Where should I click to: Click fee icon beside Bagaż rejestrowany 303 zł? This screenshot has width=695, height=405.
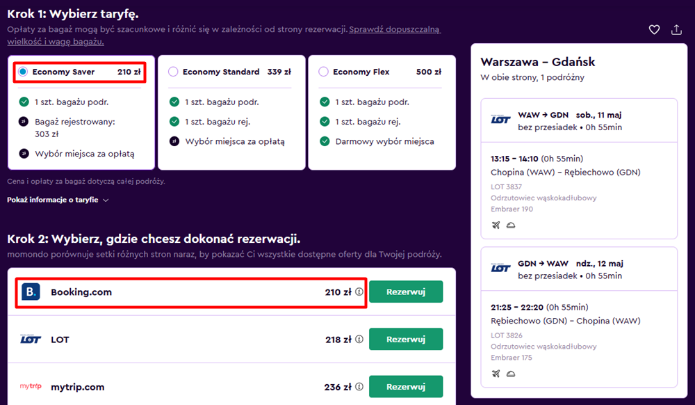(24, 122)
